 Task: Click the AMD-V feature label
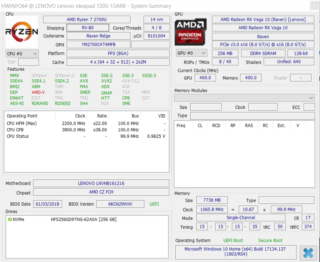tap(38, 92)
